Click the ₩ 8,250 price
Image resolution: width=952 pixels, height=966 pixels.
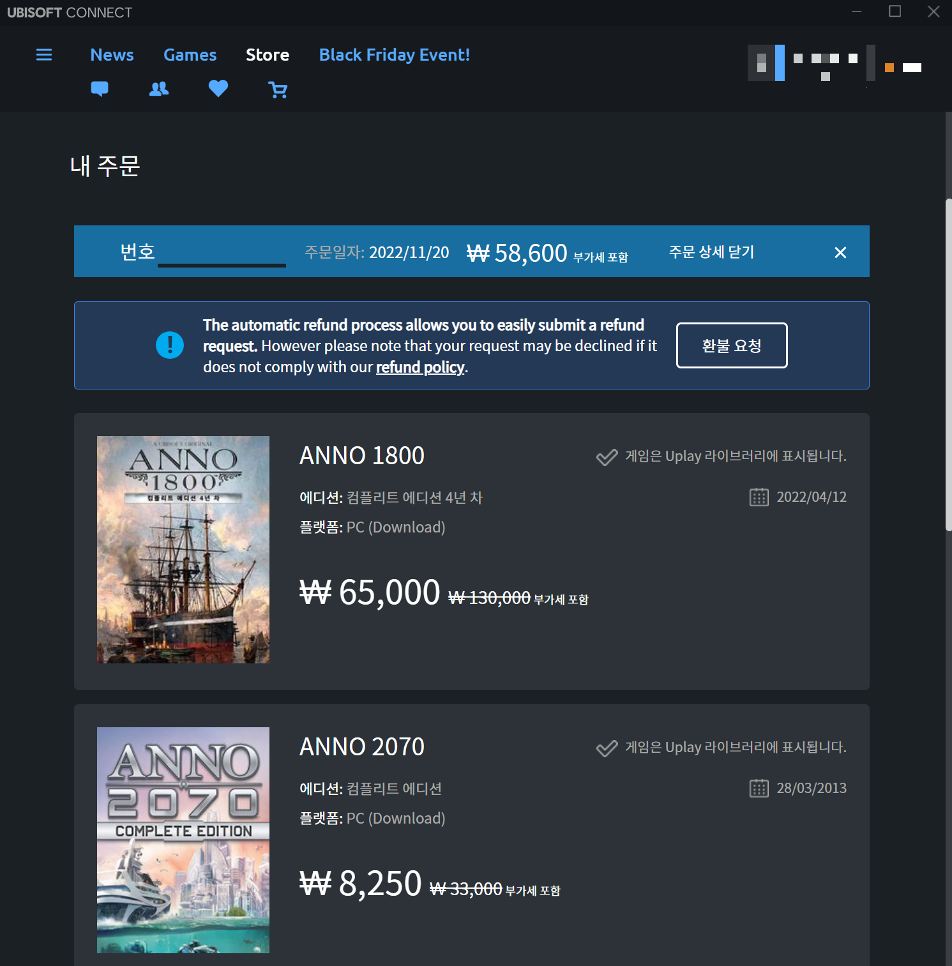click(x=361, y=884)
